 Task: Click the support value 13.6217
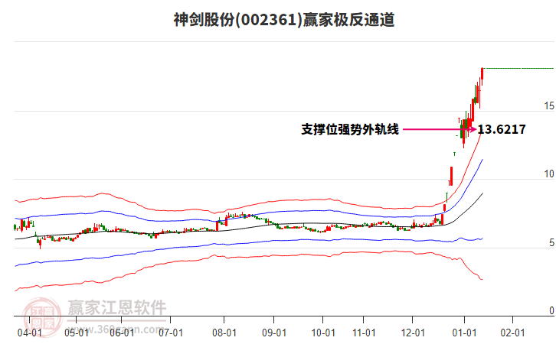click(x=502, y=129)
